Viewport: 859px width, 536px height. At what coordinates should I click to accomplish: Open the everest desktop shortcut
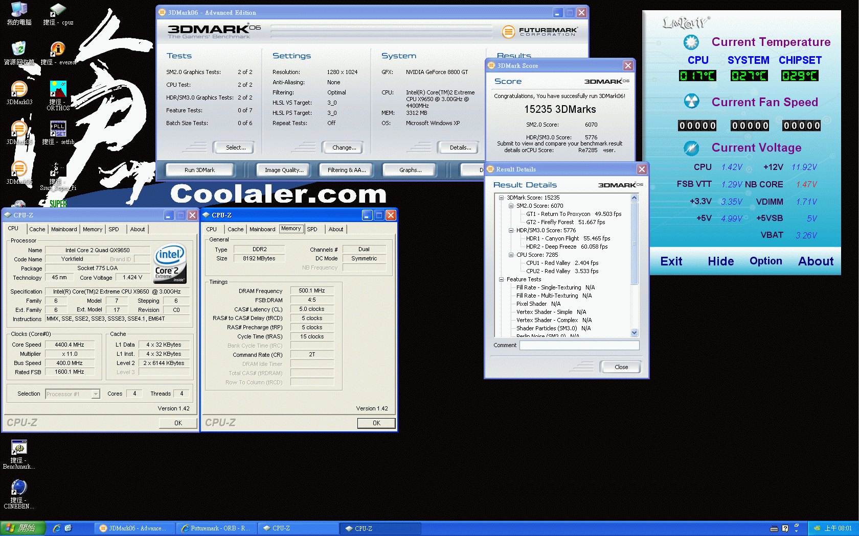coord(58,53)
